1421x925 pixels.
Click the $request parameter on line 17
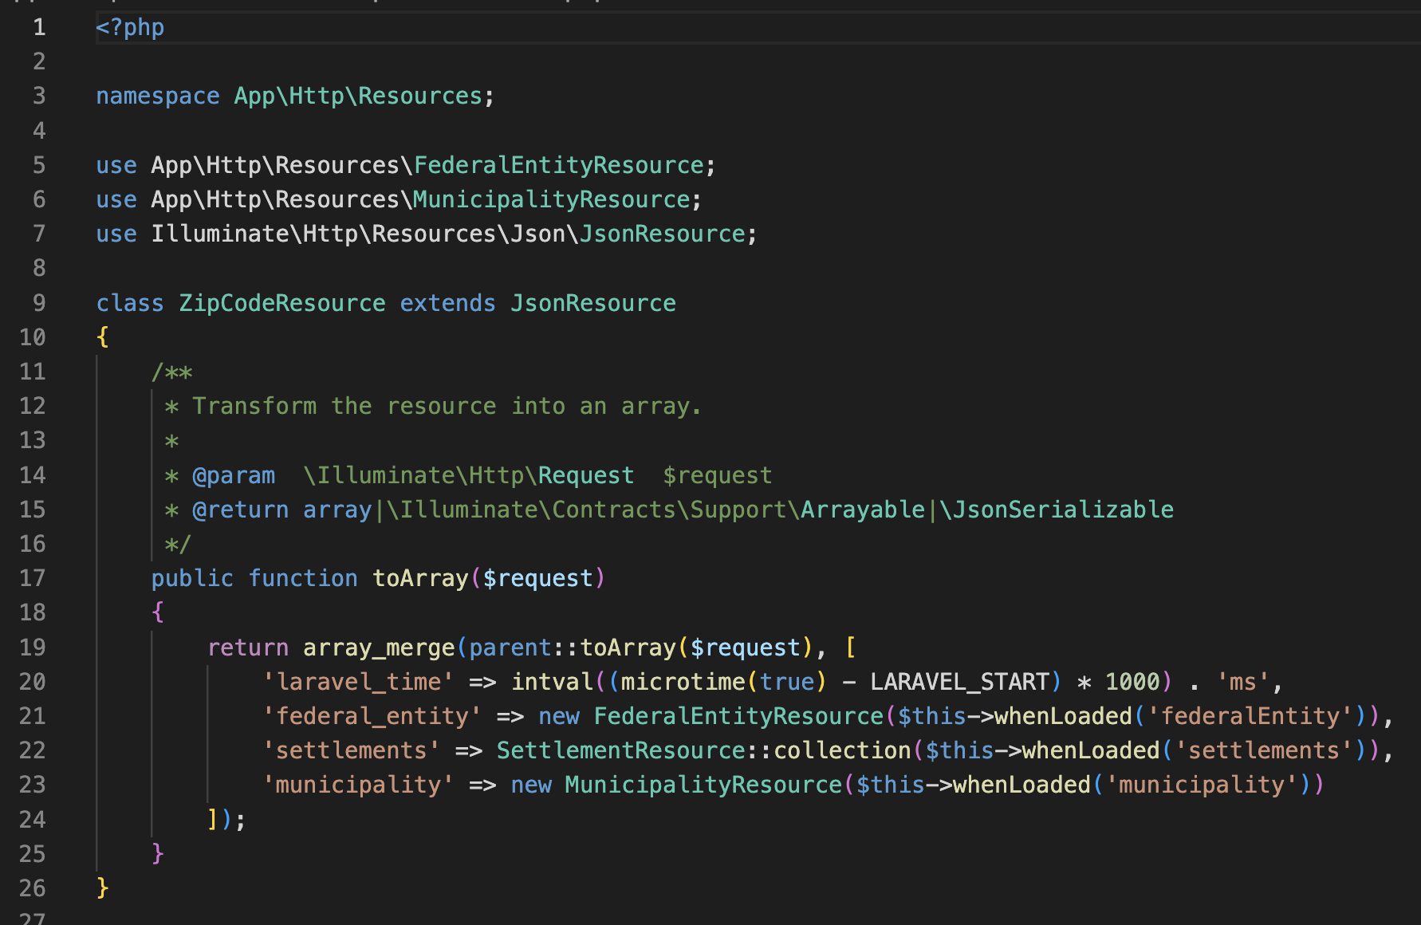[x=538, y=578]
